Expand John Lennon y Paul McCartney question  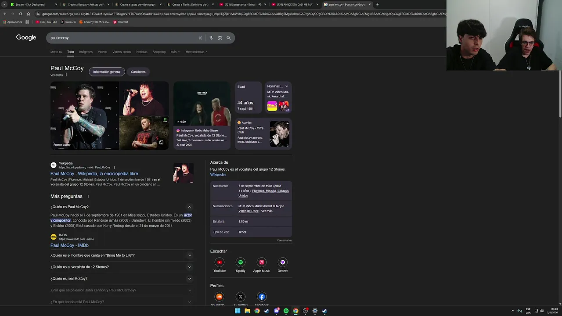[x=190, y=290]
